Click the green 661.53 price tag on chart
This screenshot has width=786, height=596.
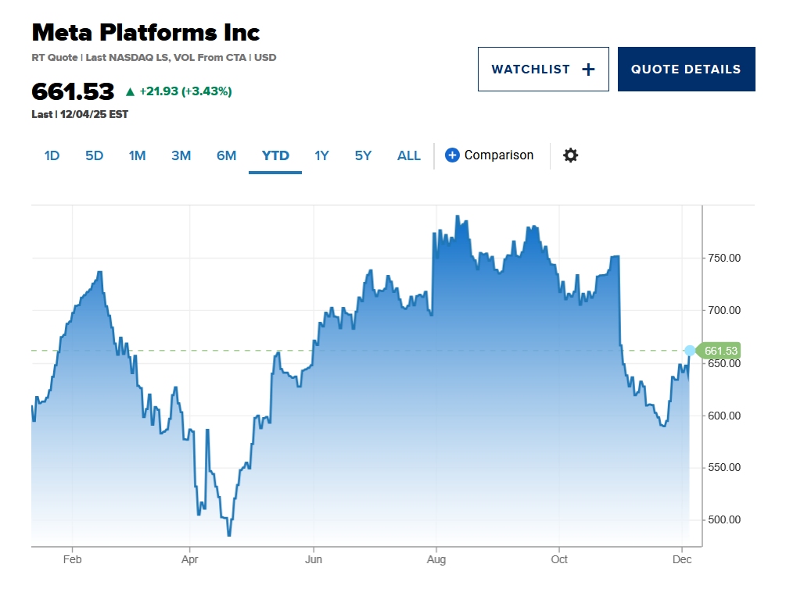(x=720, y=351)
